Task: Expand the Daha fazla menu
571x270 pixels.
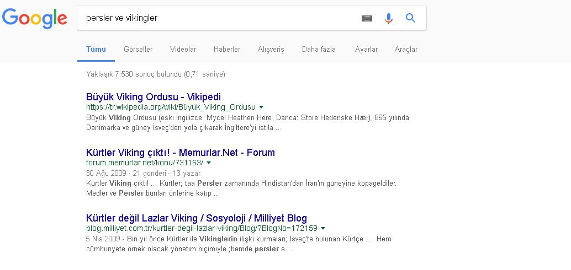Action: point(319,50)
